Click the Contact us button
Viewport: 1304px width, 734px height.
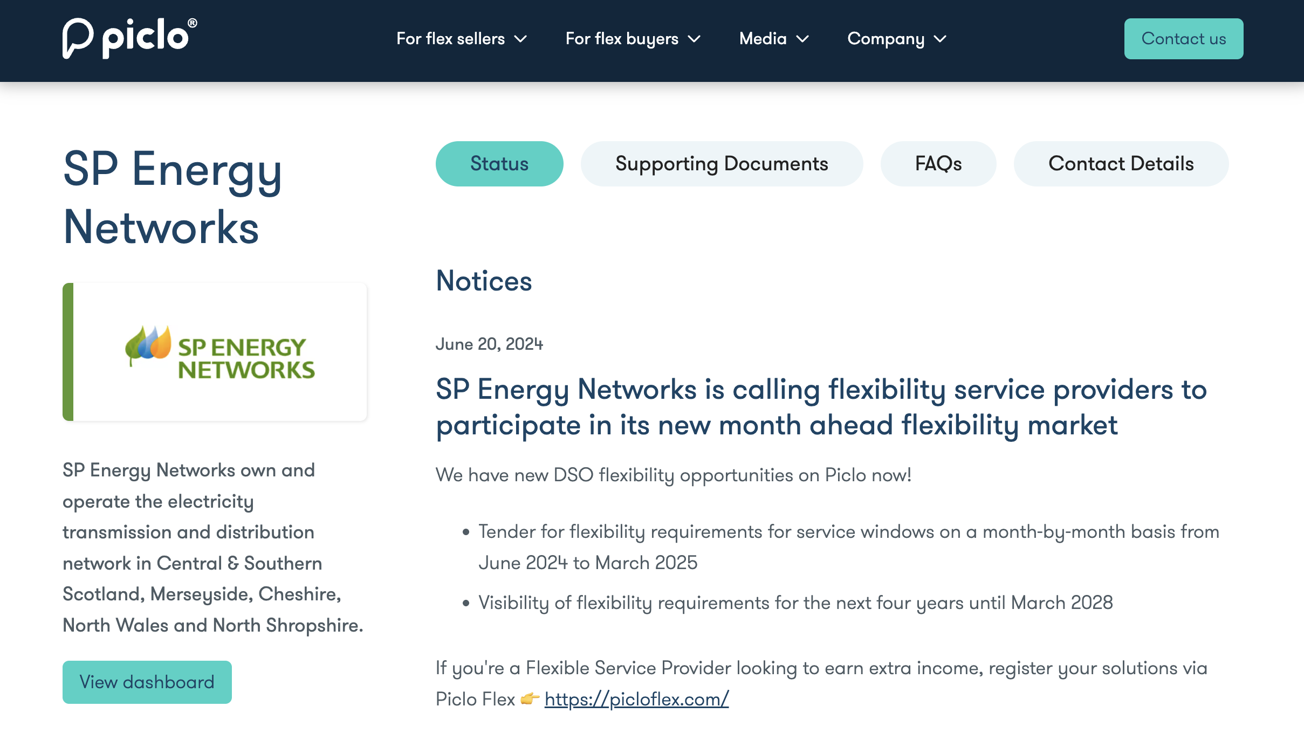(1184, 39)
